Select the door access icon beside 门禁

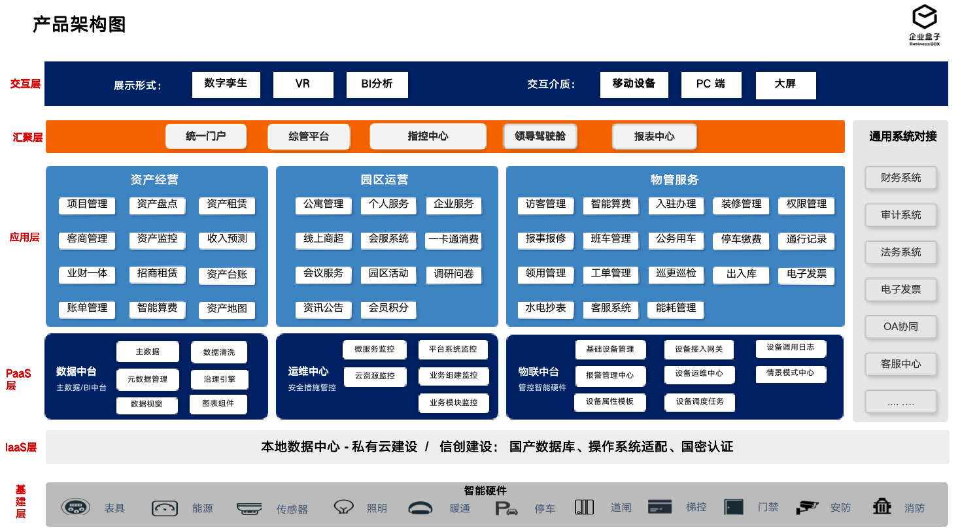[734, 507]
